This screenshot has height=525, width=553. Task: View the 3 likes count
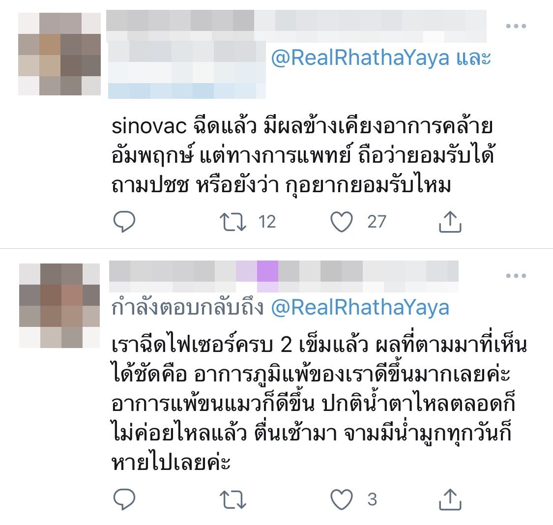pyautogui.click(x=372, y=499)
